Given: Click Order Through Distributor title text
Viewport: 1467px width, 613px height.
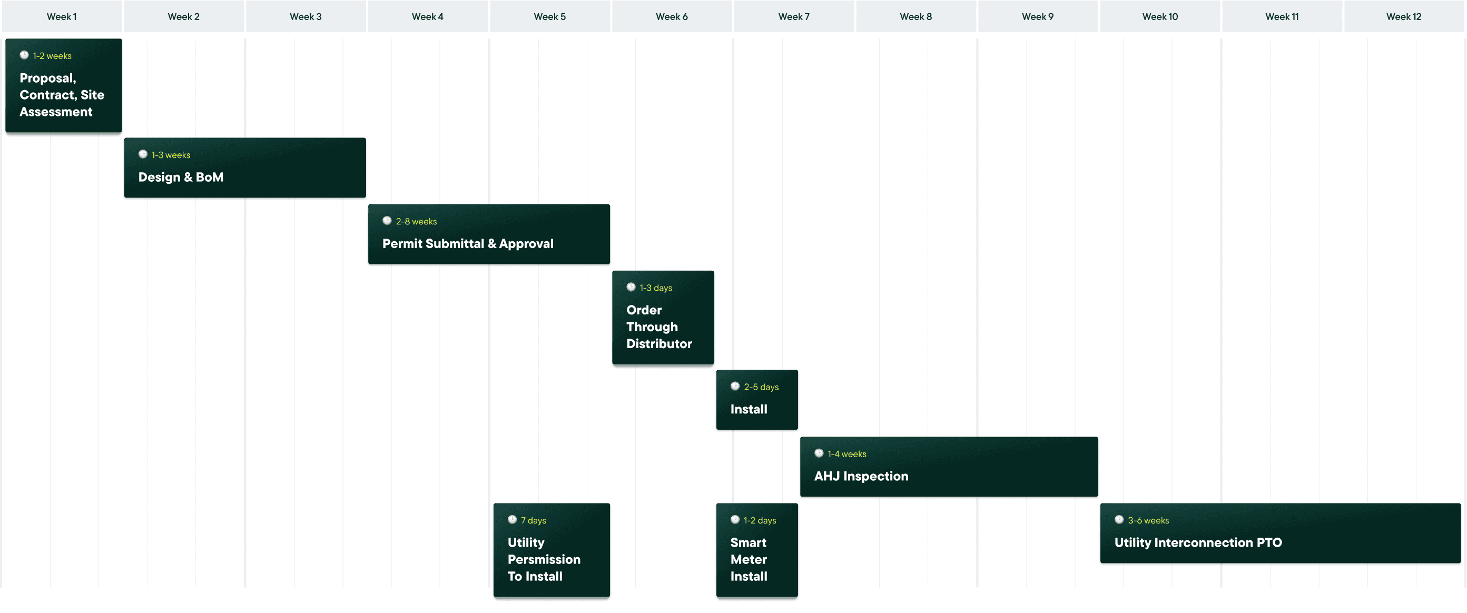Looking at the screenshot, I should click(659, 327).
